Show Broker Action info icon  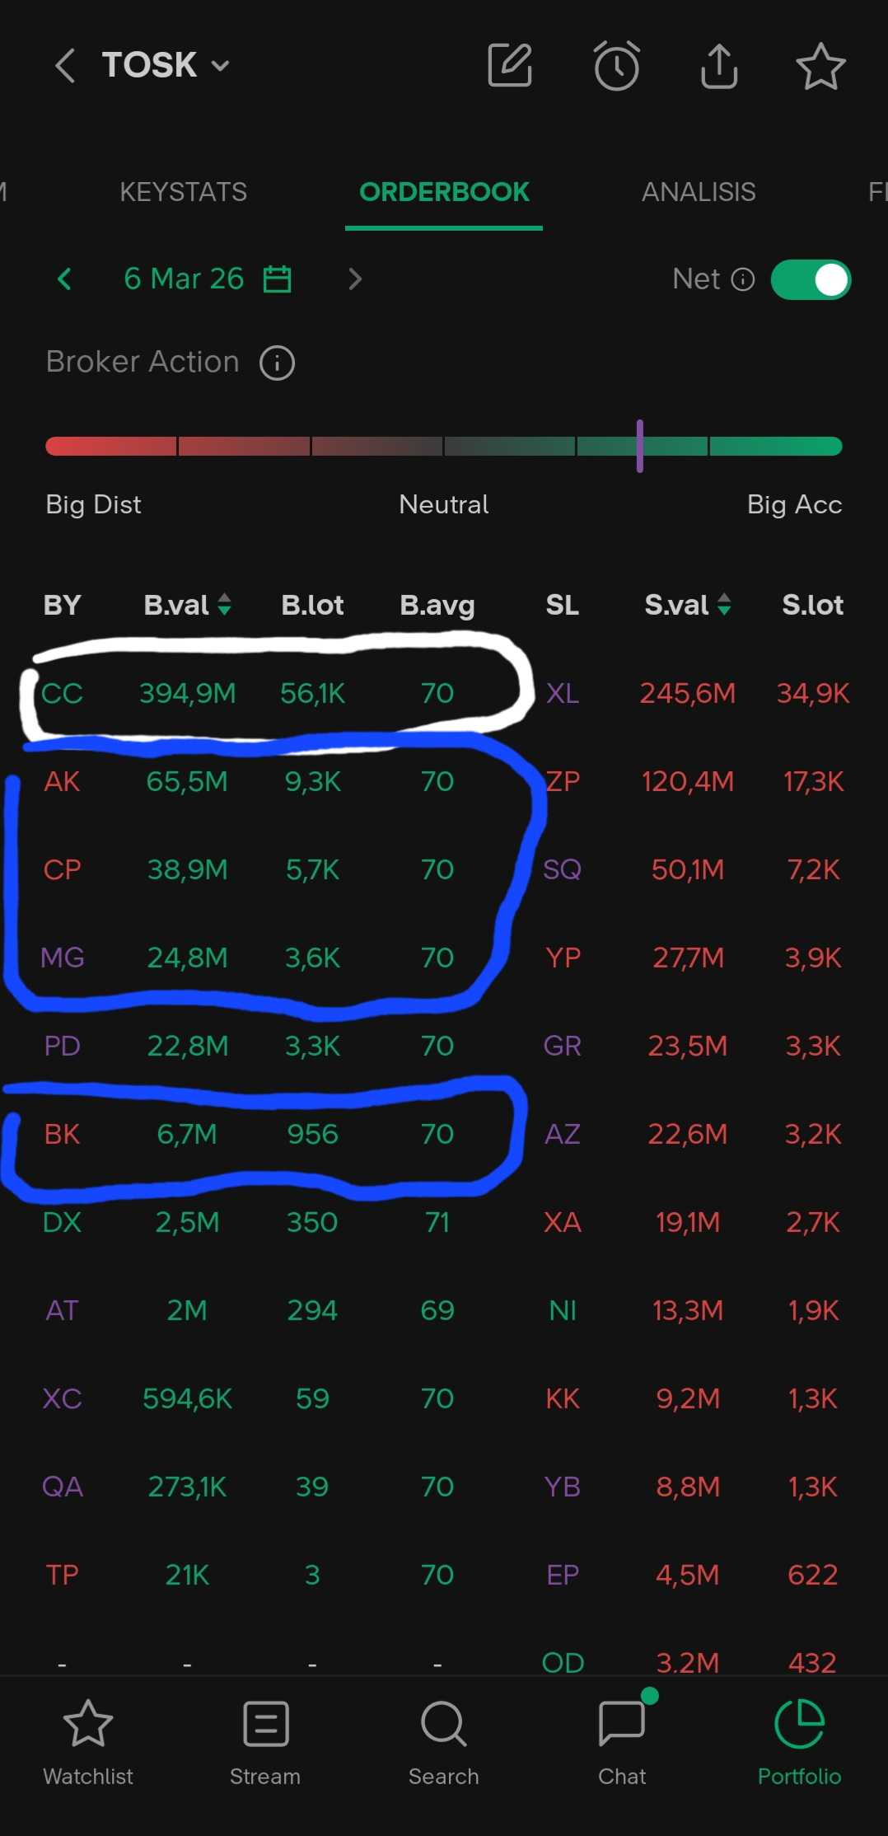pyautogui.click(x=277, y=363)
